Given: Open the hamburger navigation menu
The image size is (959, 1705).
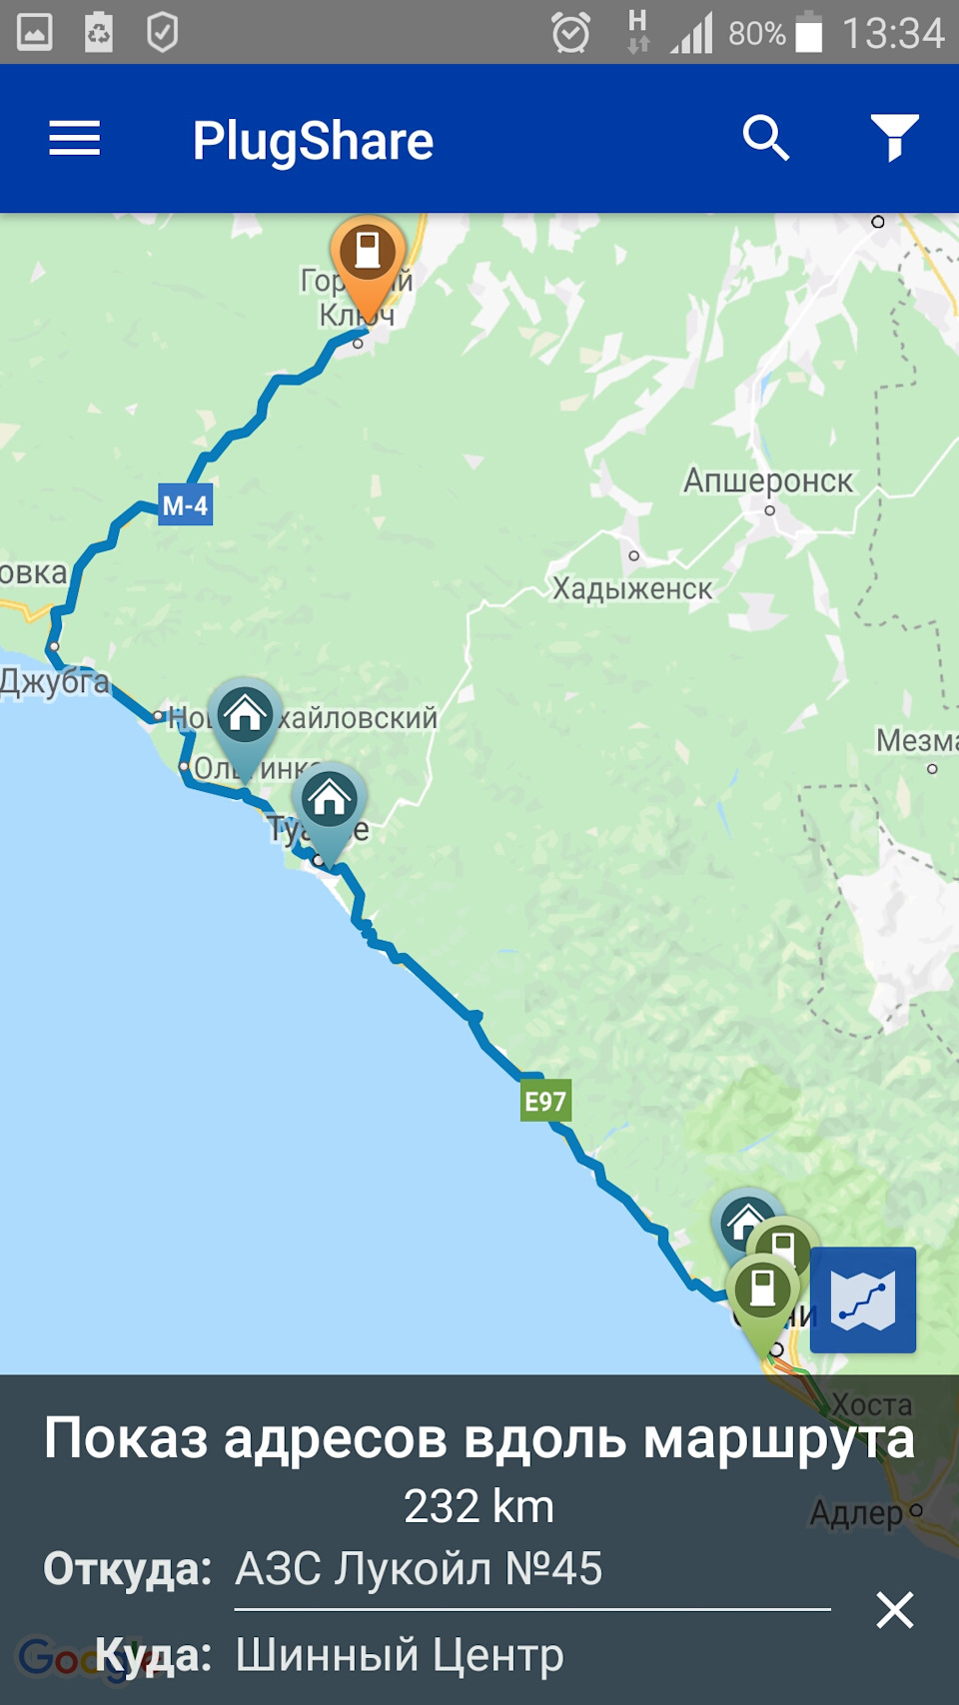Looking at the screenshot, I should [75, 138].
